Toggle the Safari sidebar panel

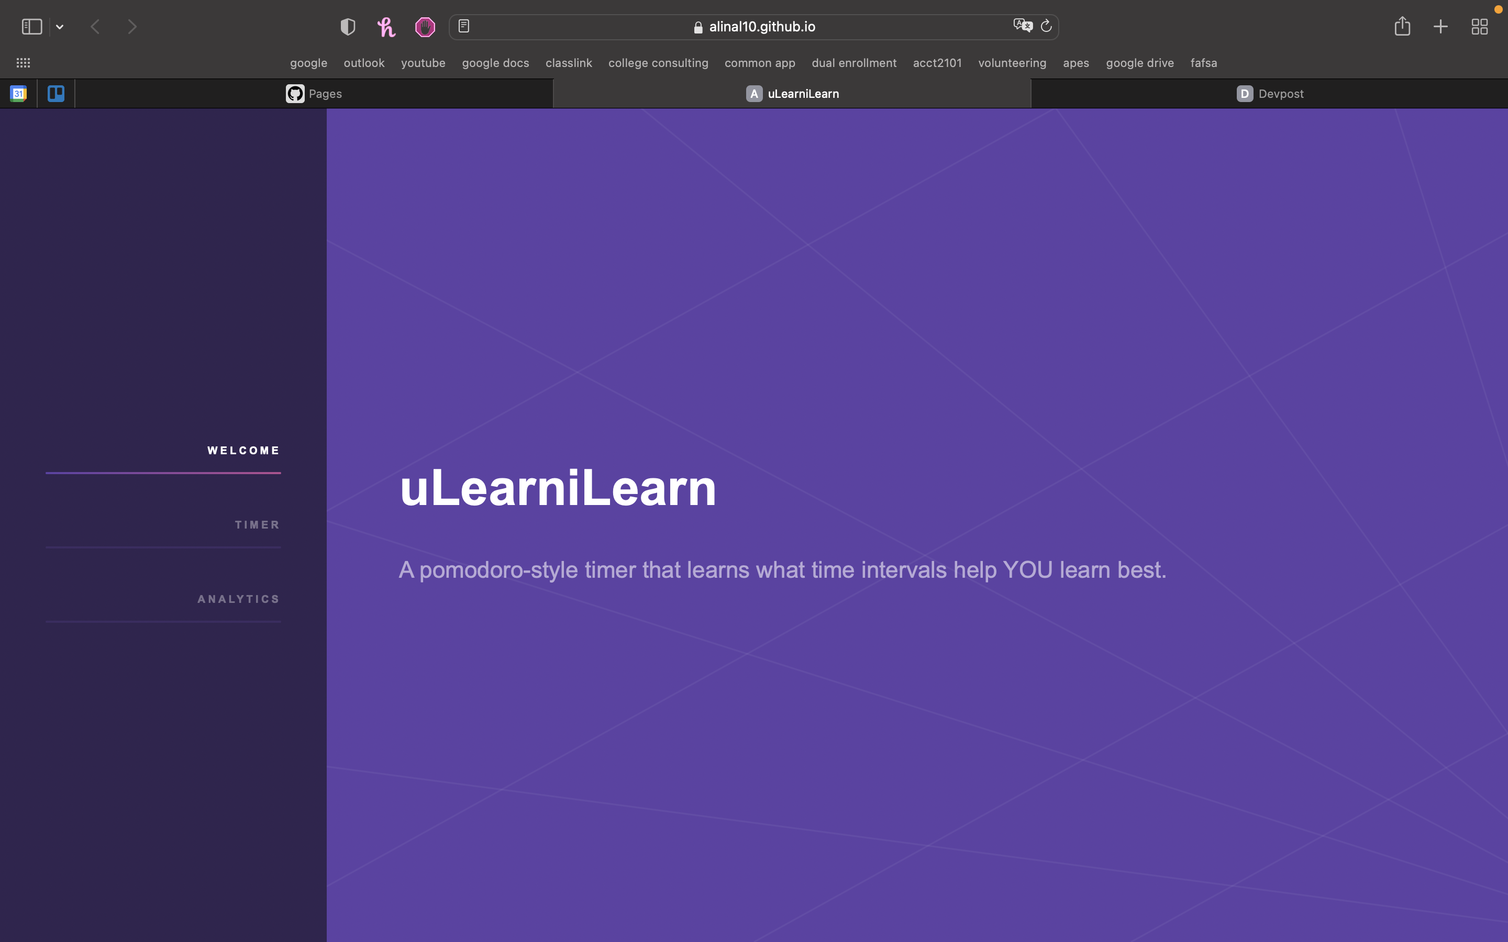[31, 27]
